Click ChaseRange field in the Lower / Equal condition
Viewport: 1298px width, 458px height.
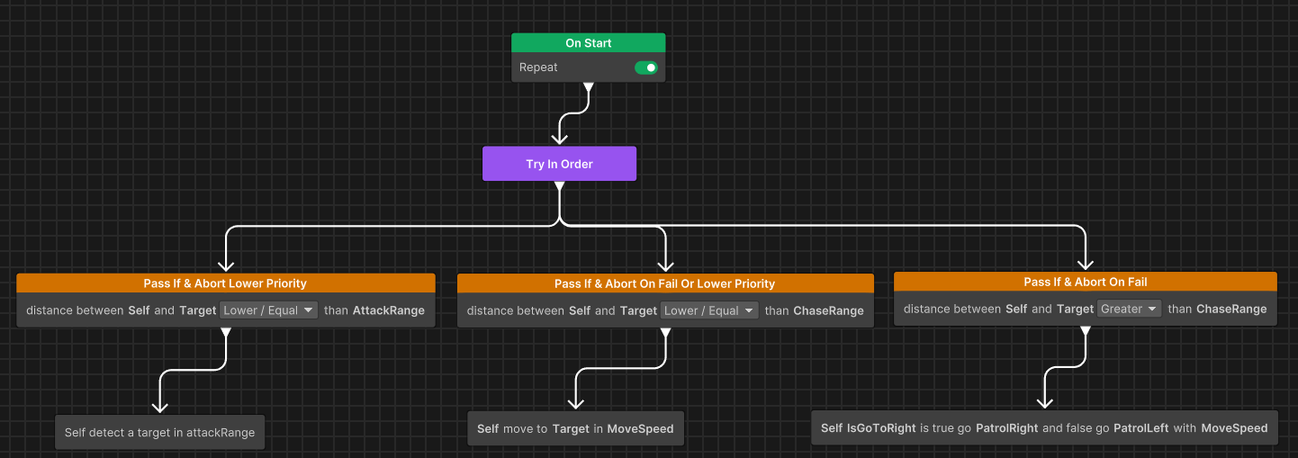tap(828, 310)
